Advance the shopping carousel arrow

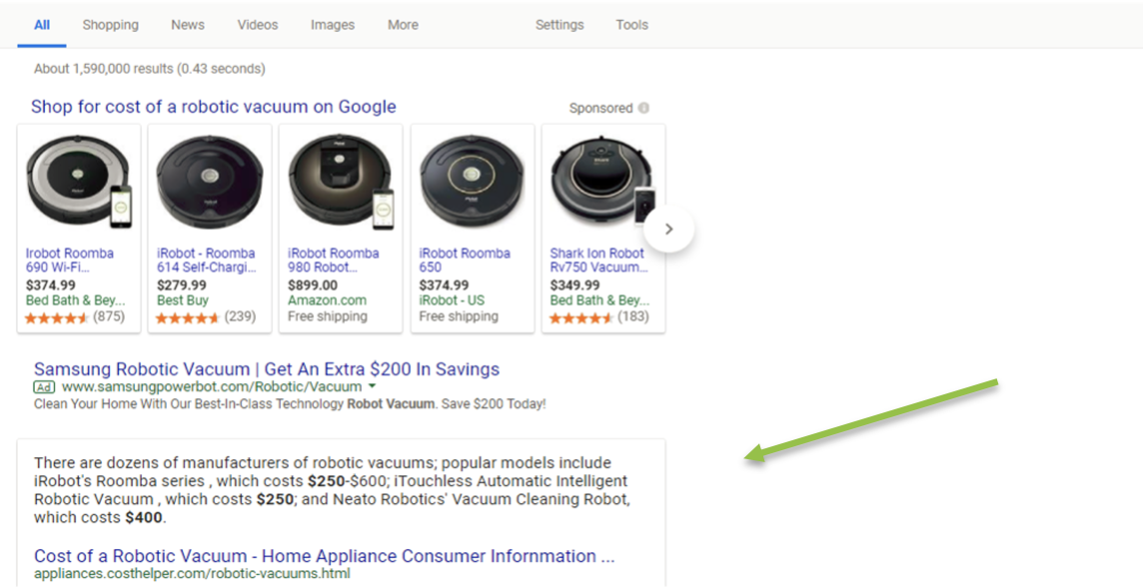pyautogui.click(x=668, y=229)
